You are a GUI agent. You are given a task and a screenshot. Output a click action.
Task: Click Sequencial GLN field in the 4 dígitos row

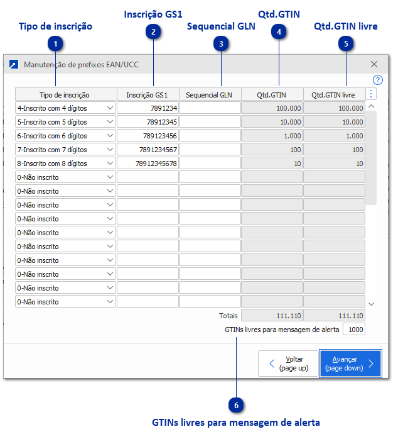(x=210, y=108)
